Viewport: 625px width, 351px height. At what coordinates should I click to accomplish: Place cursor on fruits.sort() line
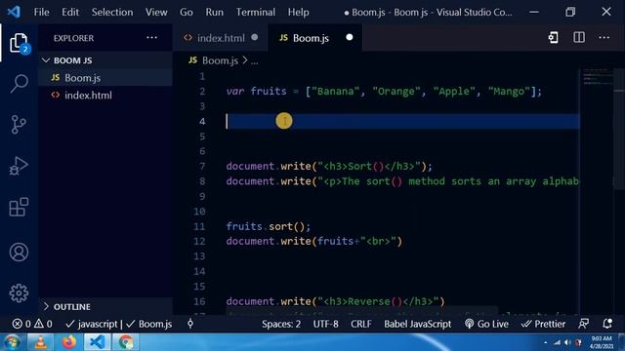(268, 226)
